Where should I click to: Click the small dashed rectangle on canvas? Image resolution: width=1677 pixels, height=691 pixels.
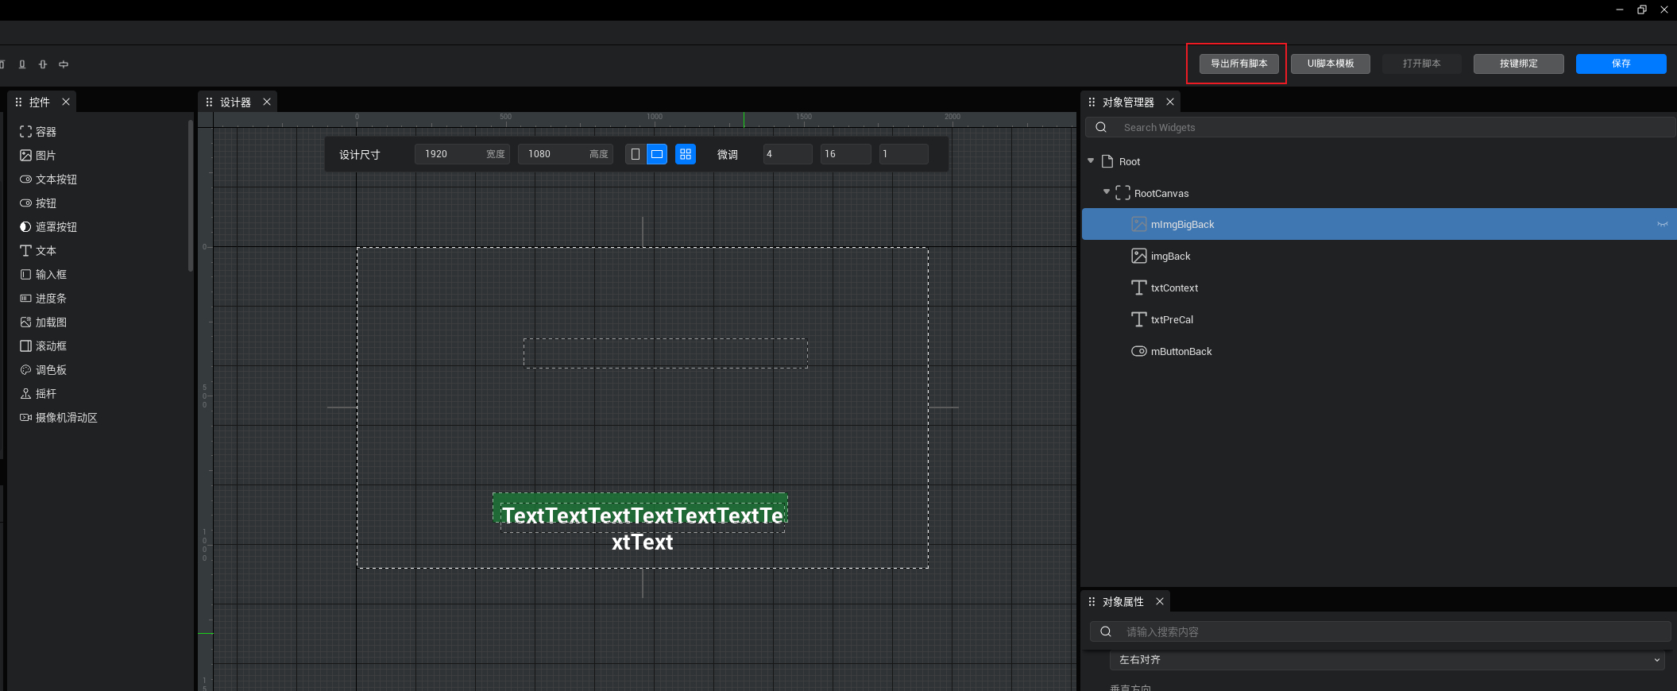point(666,353)
